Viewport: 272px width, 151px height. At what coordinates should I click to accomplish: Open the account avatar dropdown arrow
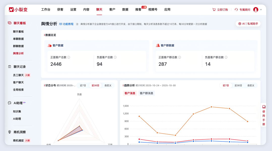coord(261,10)
